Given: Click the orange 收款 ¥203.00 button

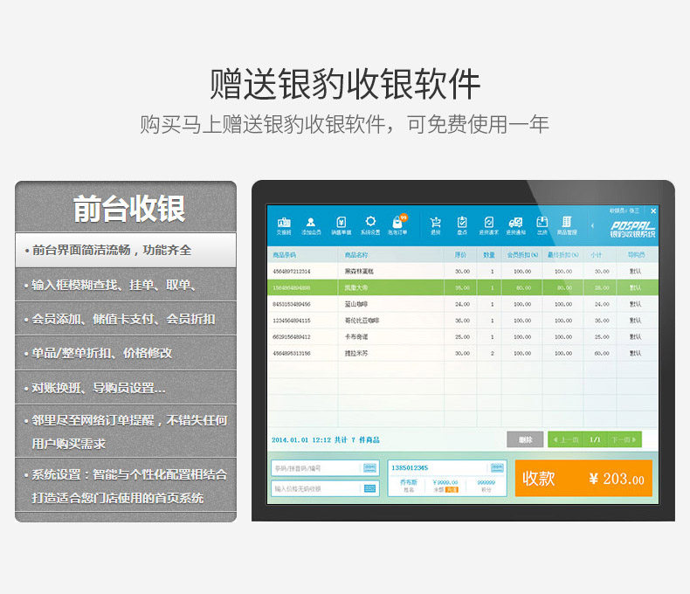Looking at the screenshot, I should [x=583, y=479].
